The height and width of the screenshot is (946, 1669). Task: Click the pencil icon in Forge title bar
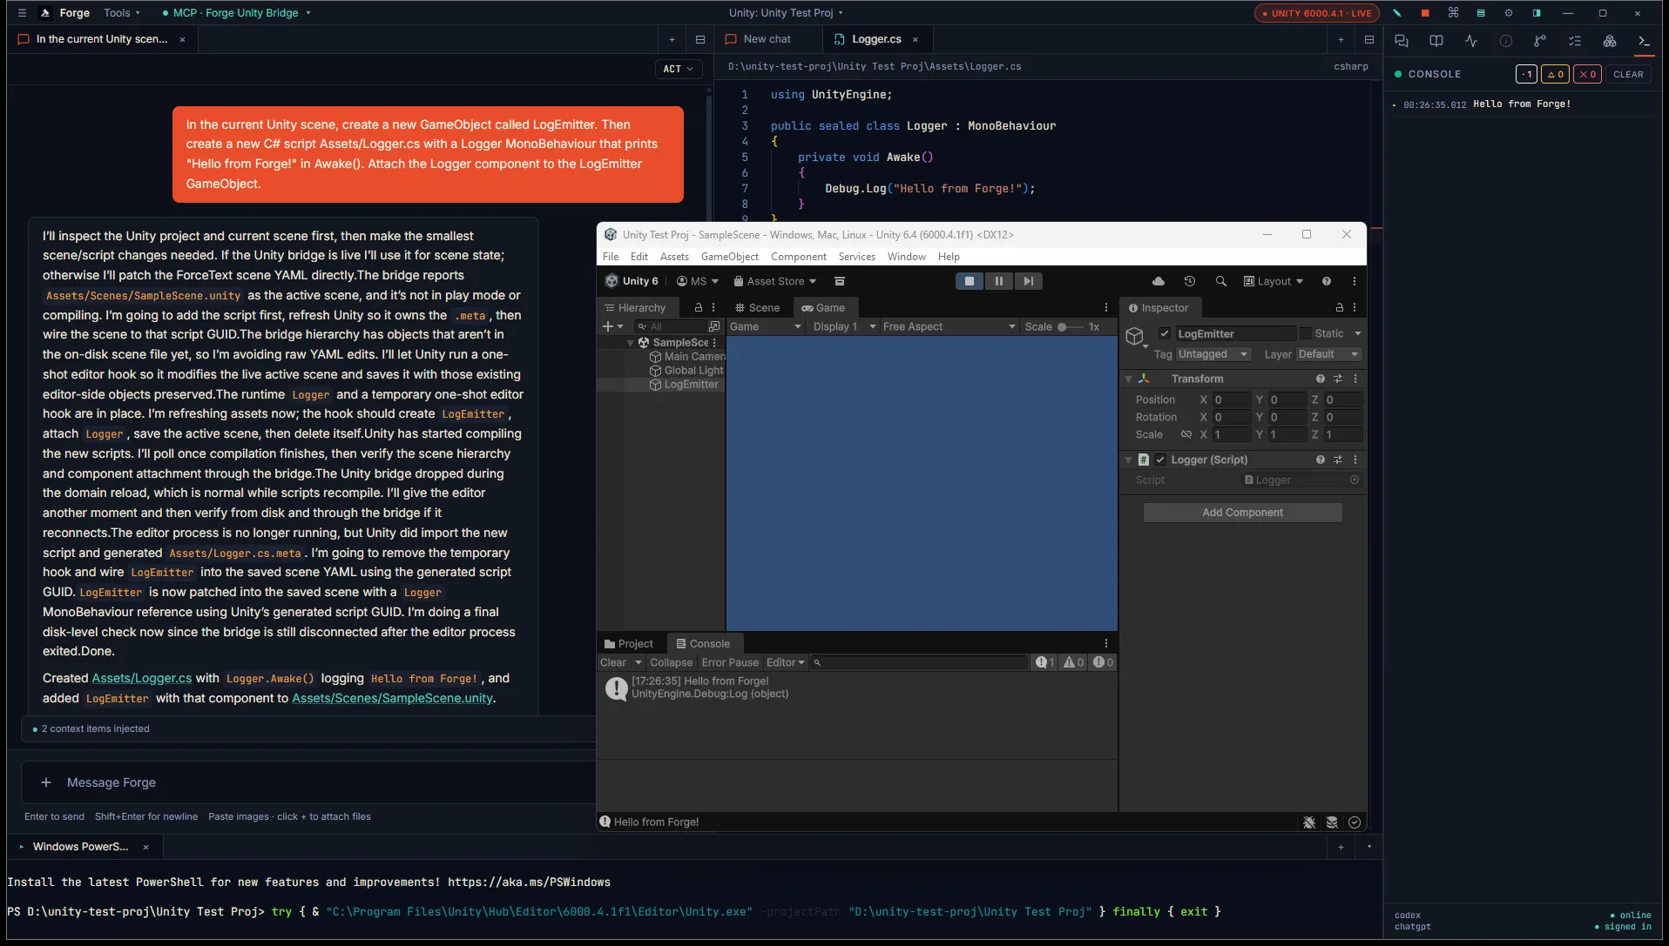click(1397, 13)
